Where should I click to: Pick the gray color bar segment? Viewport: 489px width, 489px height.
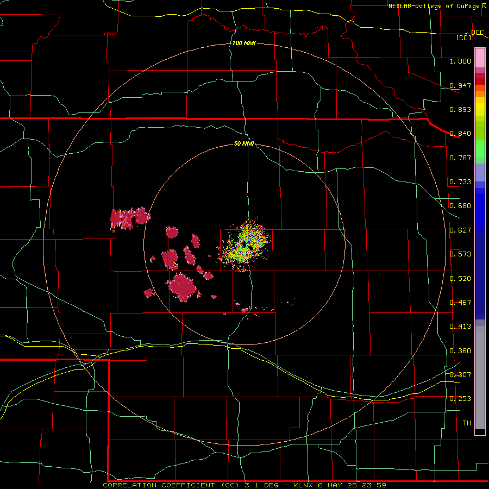point(480,378)
